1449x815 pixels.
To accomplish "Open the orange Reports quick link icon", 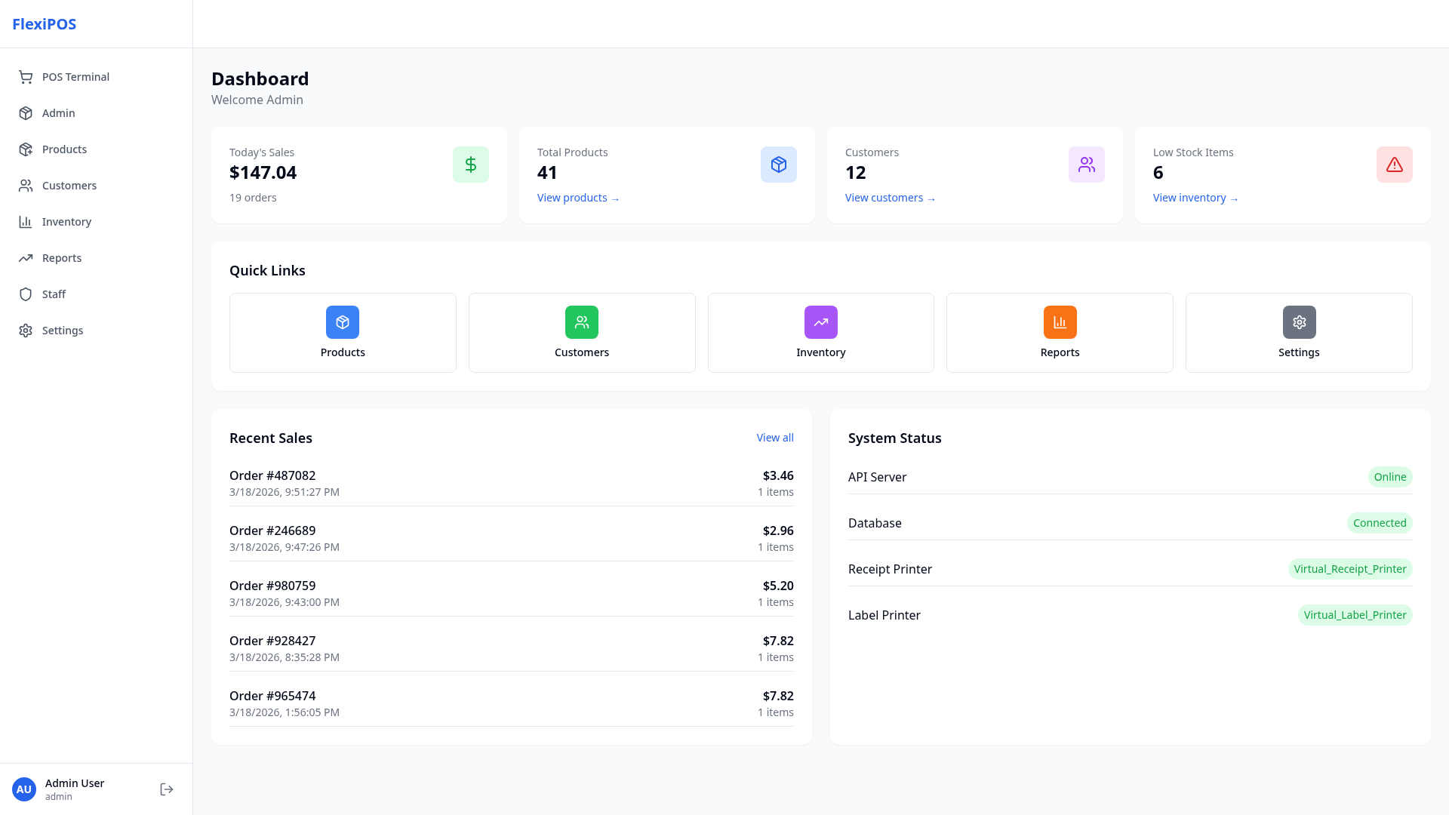I will 1060,322.
